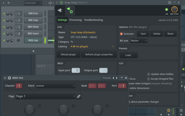The image size is (185, 116).
Task: Open MIDI Out window gear icon
Action: tap(10, 78)
